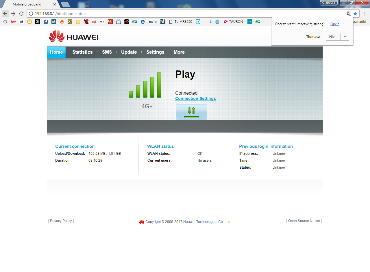This screenshot has height=272, width=370.
Task: Click the site info icon in the address bar
Action: pyautogui.click(x=31, y=14)
